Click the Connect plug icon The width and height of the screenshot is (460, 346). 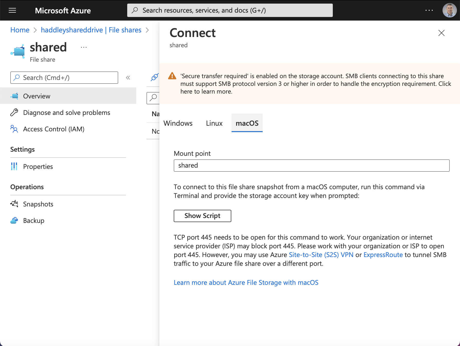[154, 77]
